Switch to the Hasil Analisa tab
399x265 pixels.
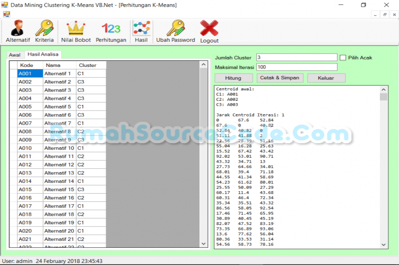click(43, 54)
